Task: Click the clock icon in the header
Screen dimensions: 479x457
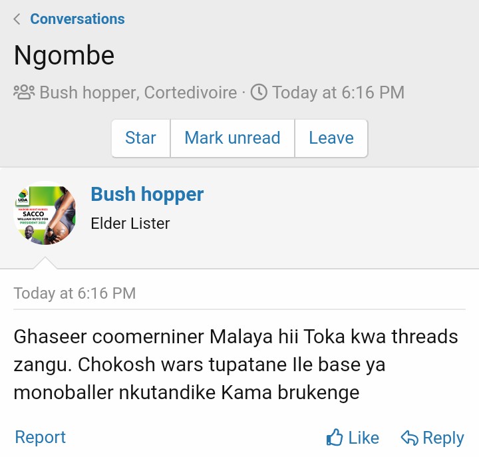Action: (x=259, y=92)
